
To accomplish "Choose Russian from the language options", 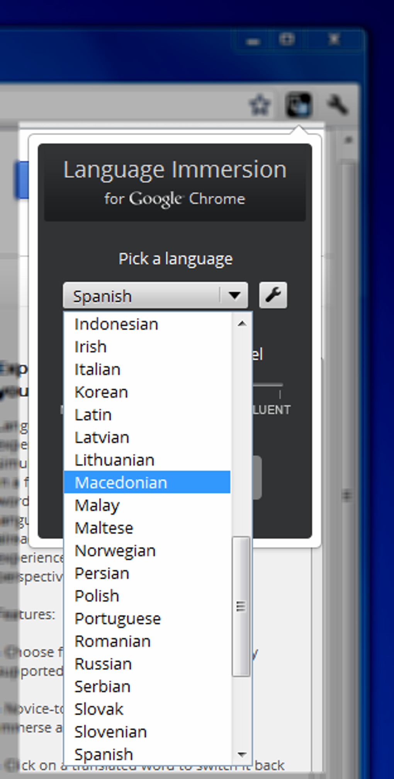I will coord(103,664).
